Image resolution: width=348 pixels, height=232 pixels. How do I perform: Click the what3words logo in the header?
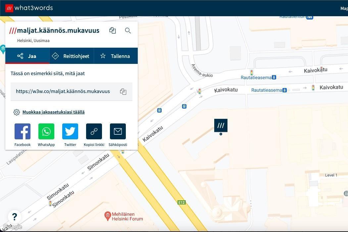[29, 8]
